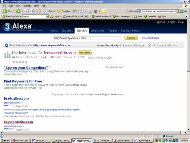The width and height of the screenshot is (190, 143).
Task: Expand the RoboForm2Go dropdown arrow
Action: (x=20, y=17)
